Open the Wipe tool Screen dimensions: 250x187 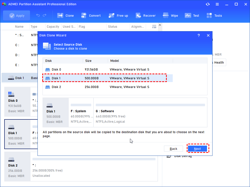(x=170, y=15)
